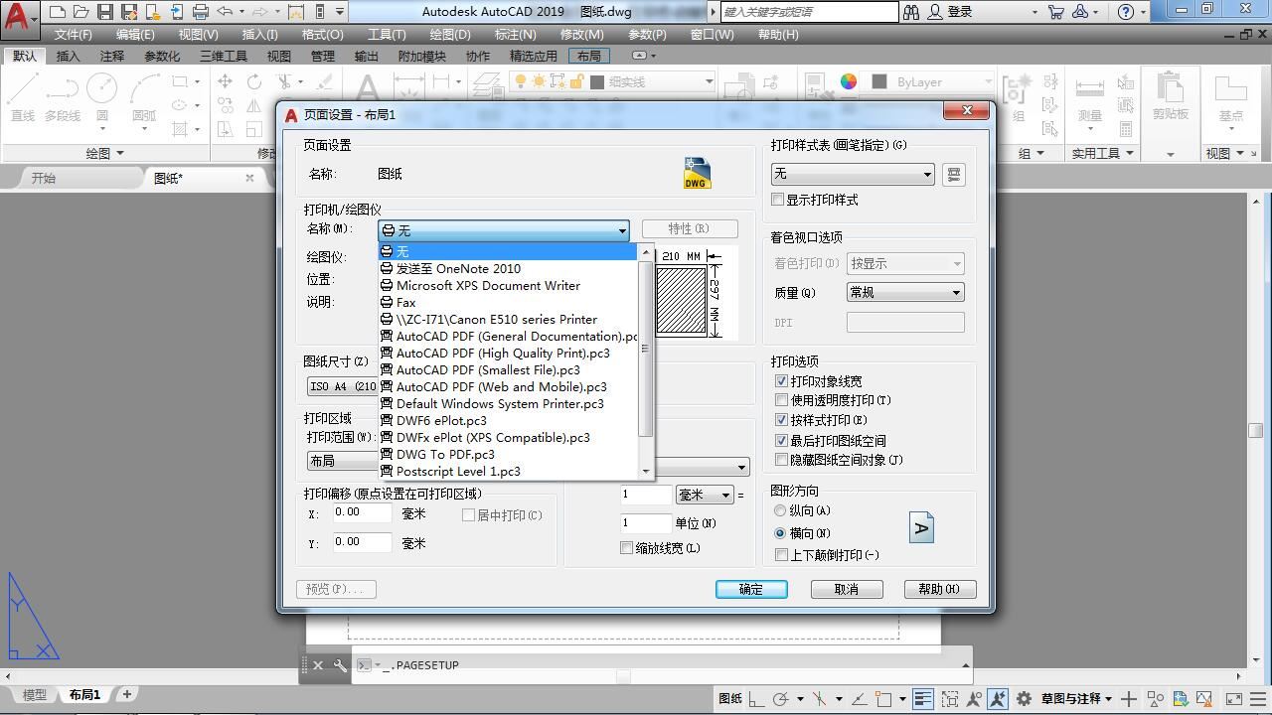Click the Save disk icon
This screenshot has height=715, width=1272.
(x=104, y=12)
